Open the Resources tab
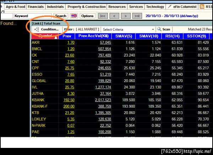The width and height of the screenshot is (213, 155). (117, 7)
